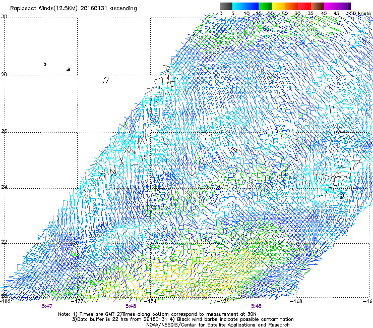
Task: Click the '45' legend scale label
Action: point(336,14)
